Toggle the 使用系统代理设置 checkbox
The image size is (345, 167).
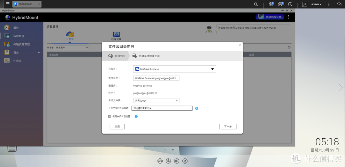click(x=109, y=117)
